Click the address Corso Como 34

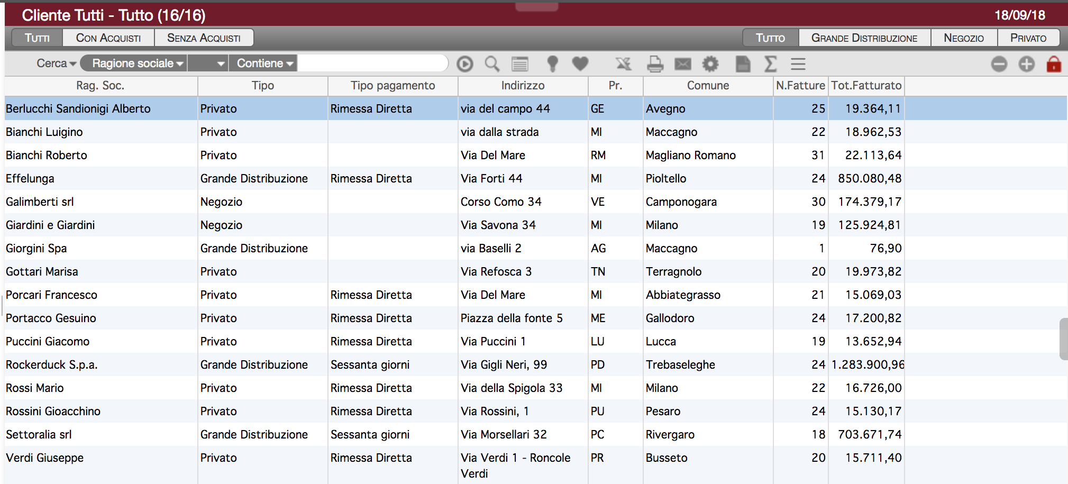point(501,202)
